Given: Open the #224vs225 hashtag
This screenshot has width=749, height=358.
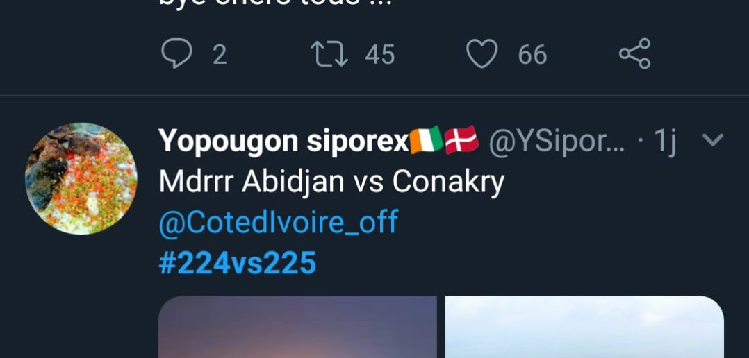Looking at the screenshot, I should tap(238, 263).
